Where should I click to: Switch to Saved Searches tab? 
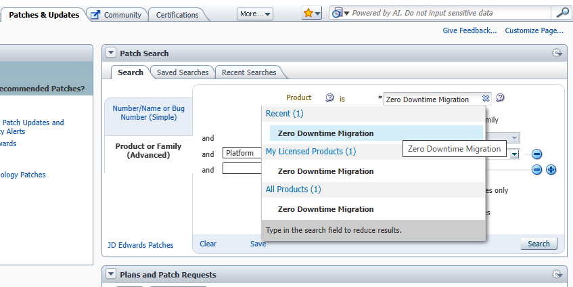tap(183, 72)
